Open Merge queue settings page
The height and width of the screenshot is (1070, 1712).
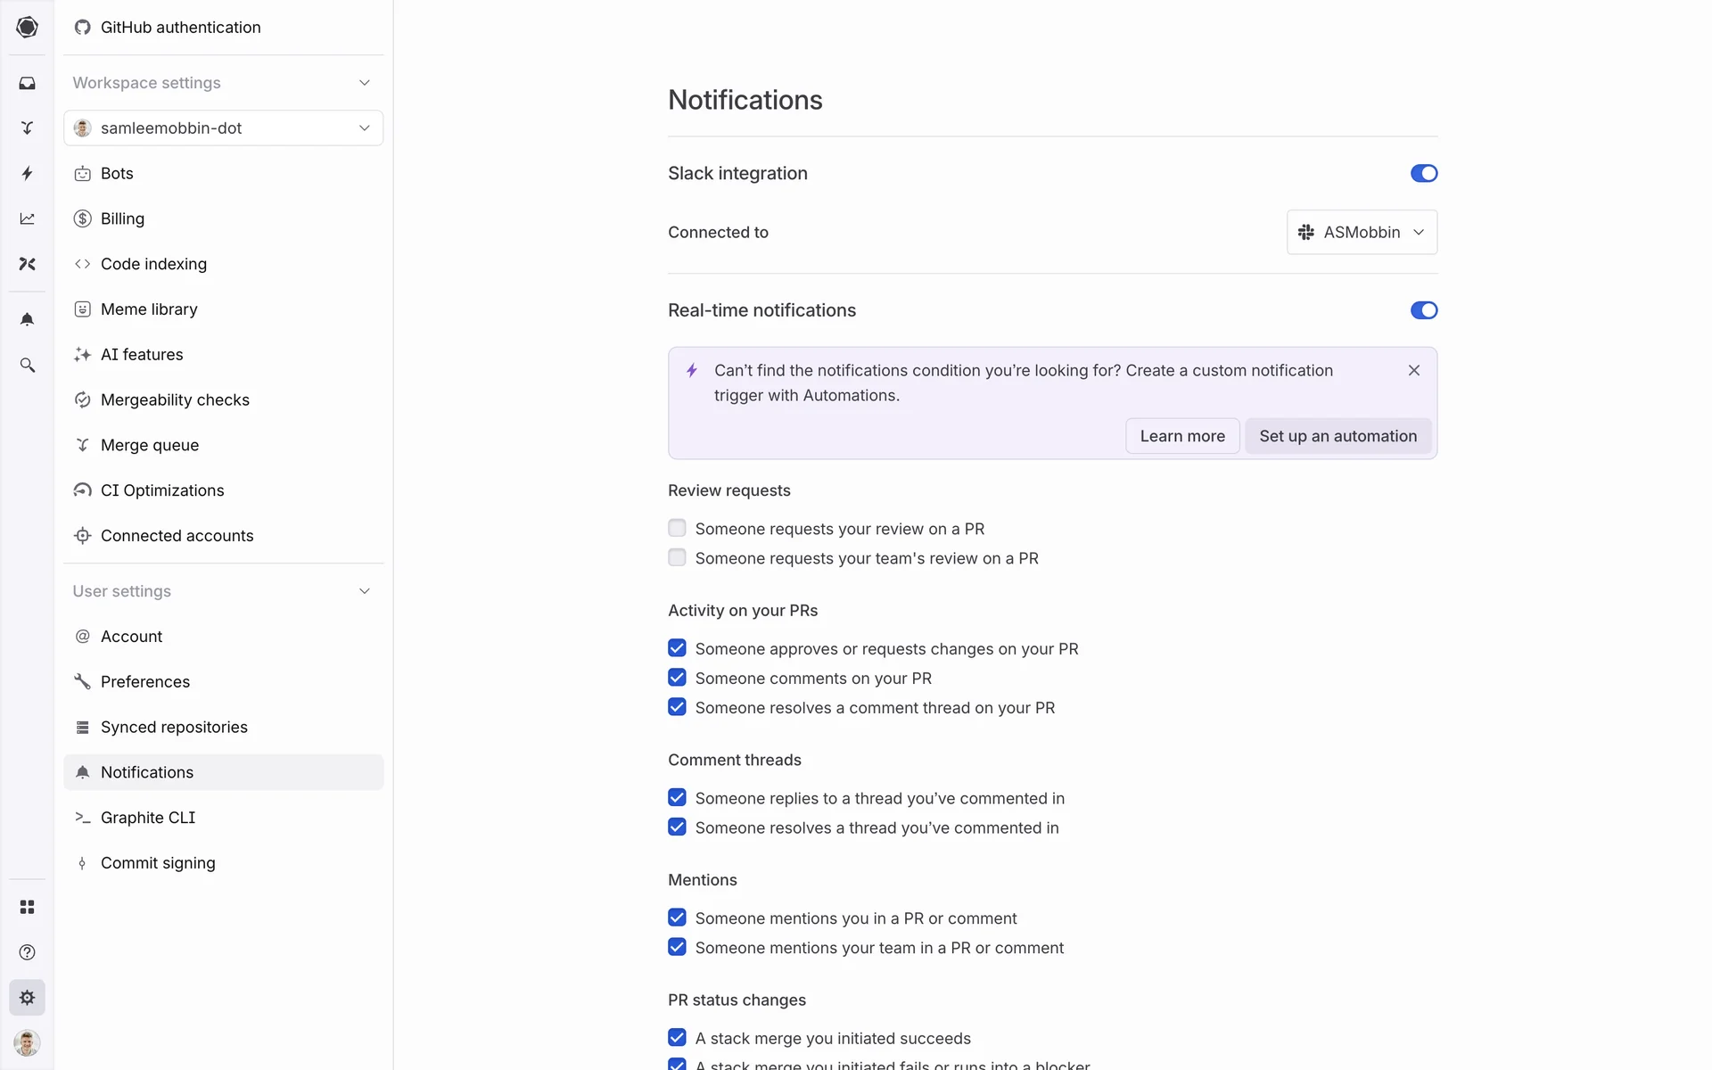pyautogui.click(x=150, y=445)
